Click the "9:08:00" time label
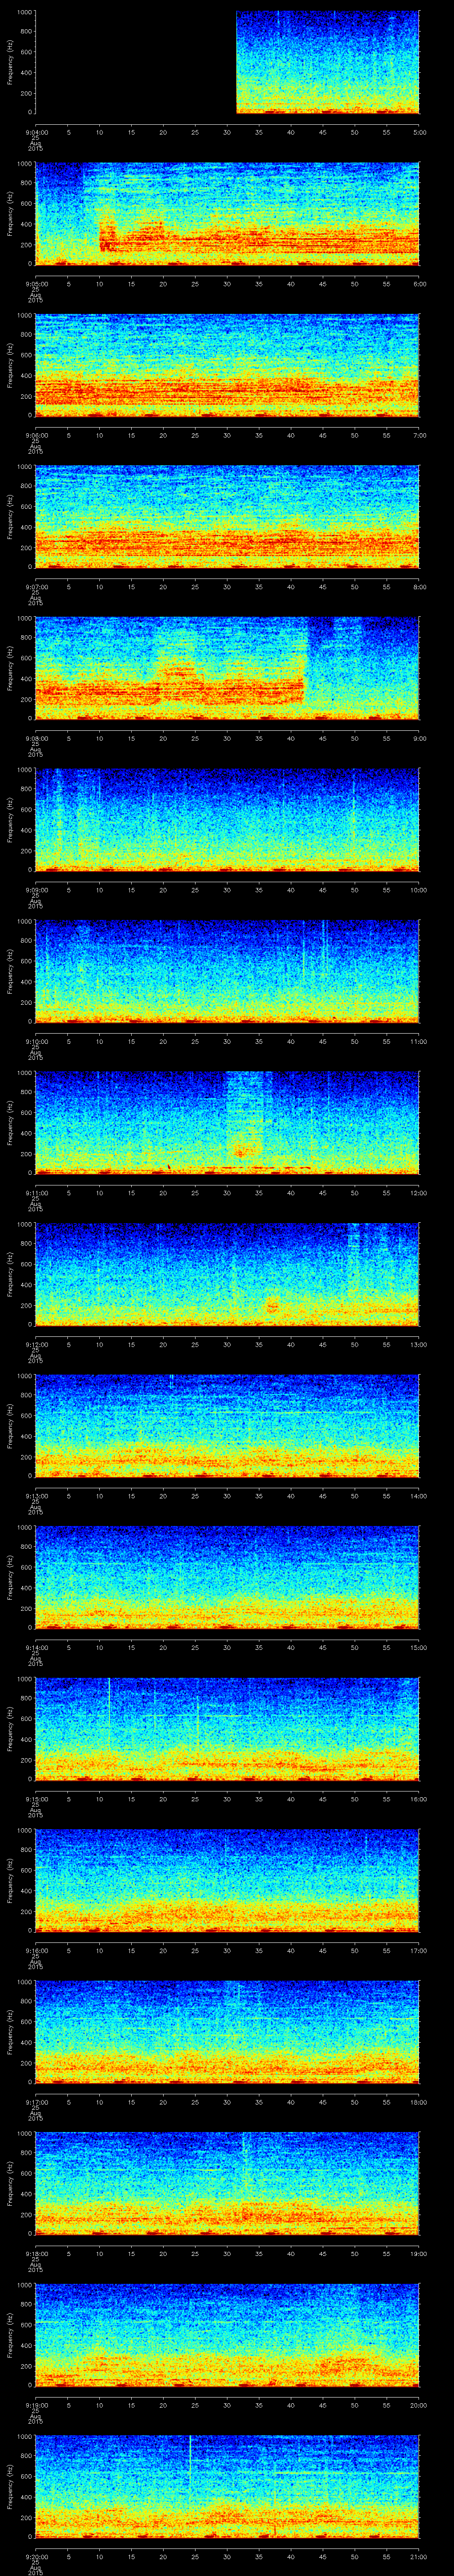This screenshot has width=454, height=2576. [36, 737]
